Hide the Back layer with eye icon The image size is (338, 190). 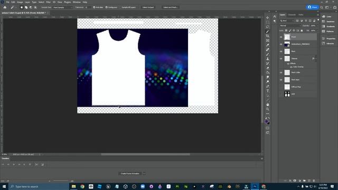(281, 52)
